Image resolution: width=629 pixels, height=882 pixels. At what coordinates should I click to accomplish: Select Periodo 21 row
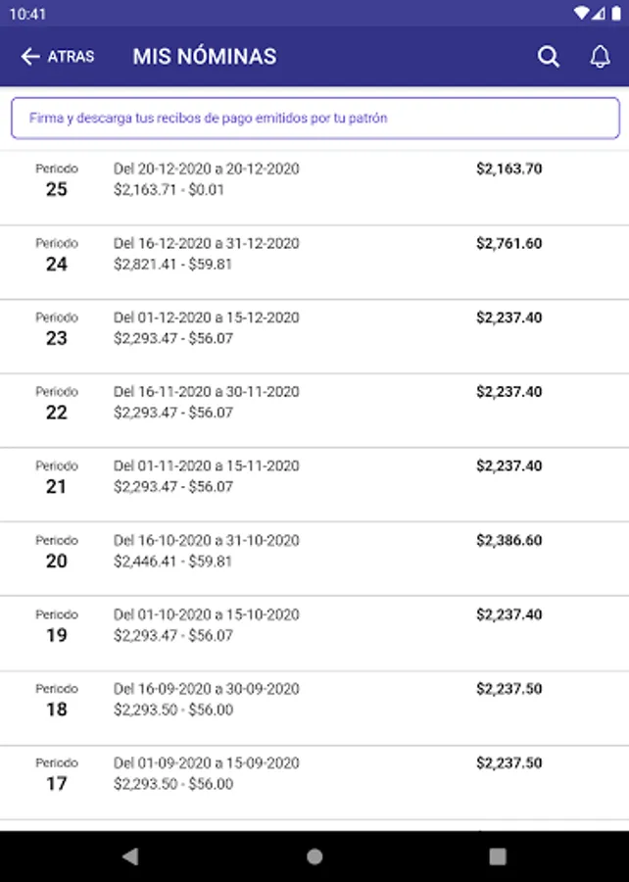314,476
